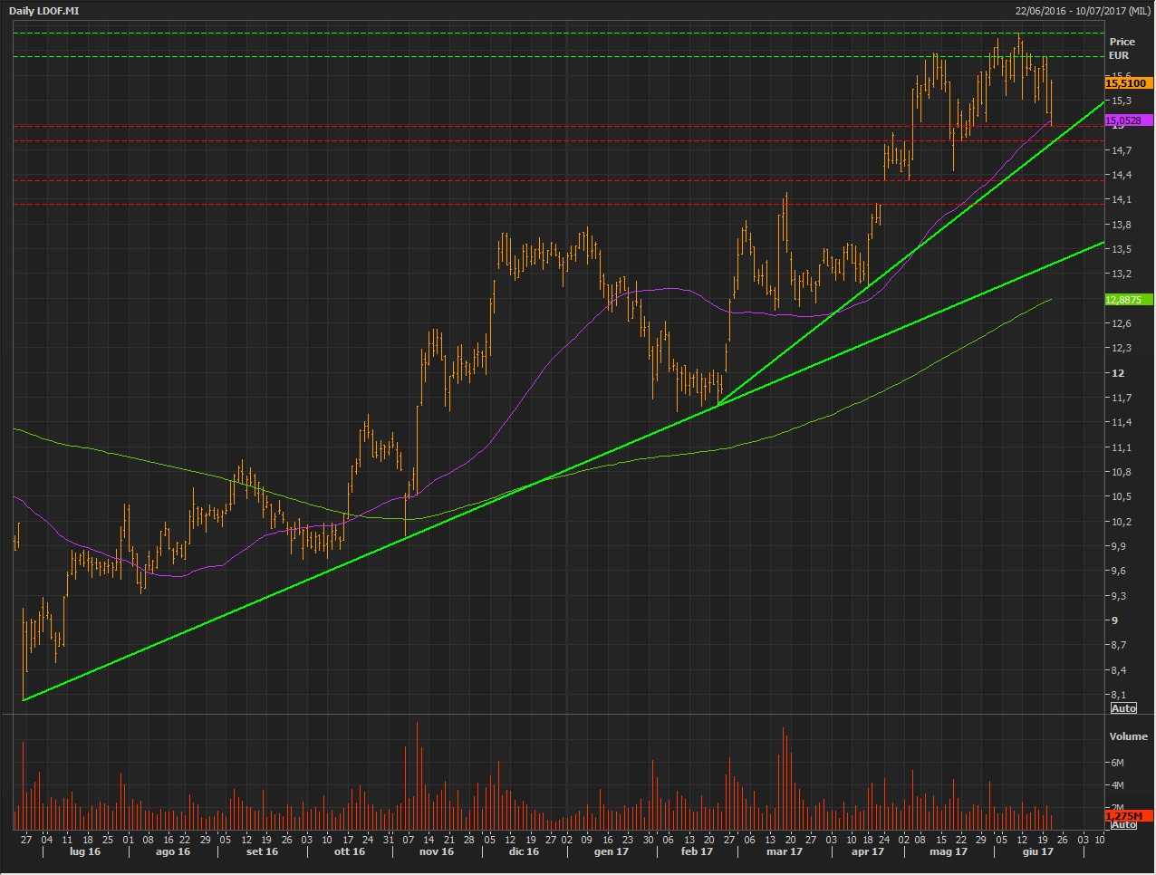Click the 11,1 price axis value
This screenshot has height=875, width=1156.
pyautogui.click(x=1121, y=447)
